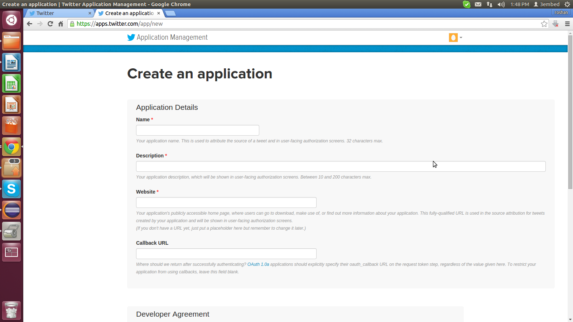Open Ubuntu Software Center from launcher

point(11,126)
